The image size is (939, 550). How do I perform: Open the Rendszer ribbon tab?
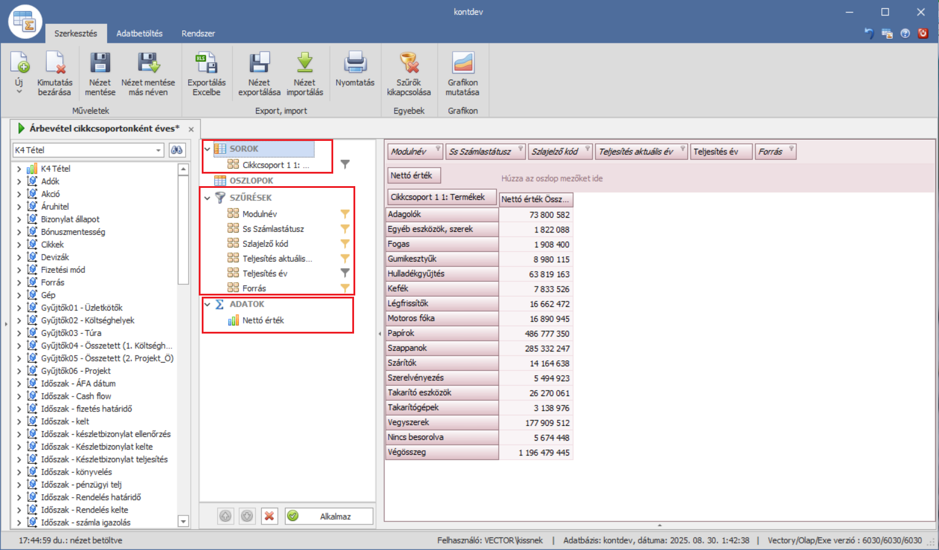(198, 33)
